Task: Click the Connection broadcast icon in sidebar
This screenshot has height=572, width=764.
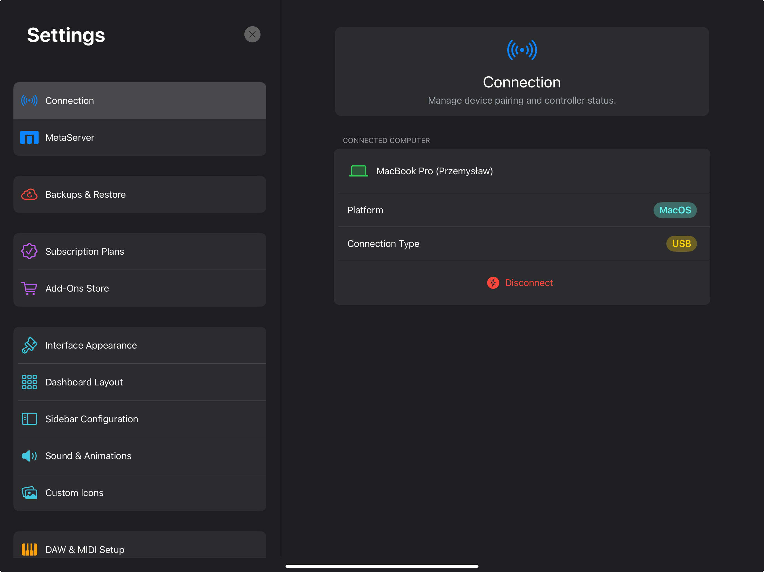Action: click(29, 100)
